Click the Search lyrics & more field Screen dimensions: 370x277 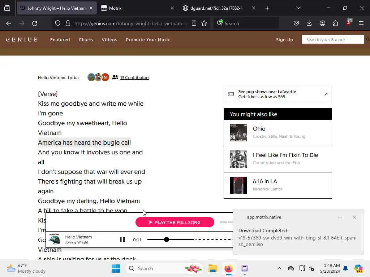(x=333, y=40)
